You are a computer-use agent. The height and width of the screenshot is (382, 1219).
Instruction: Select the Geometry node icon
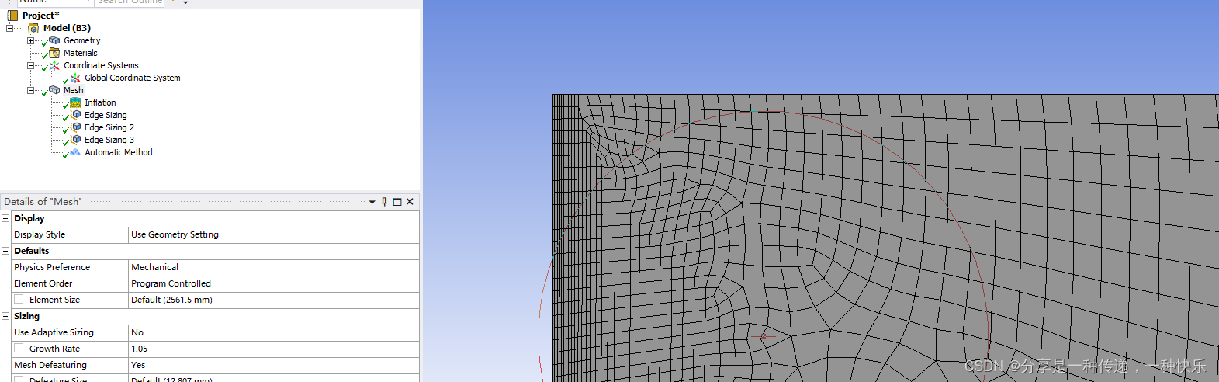click(54, 40)
